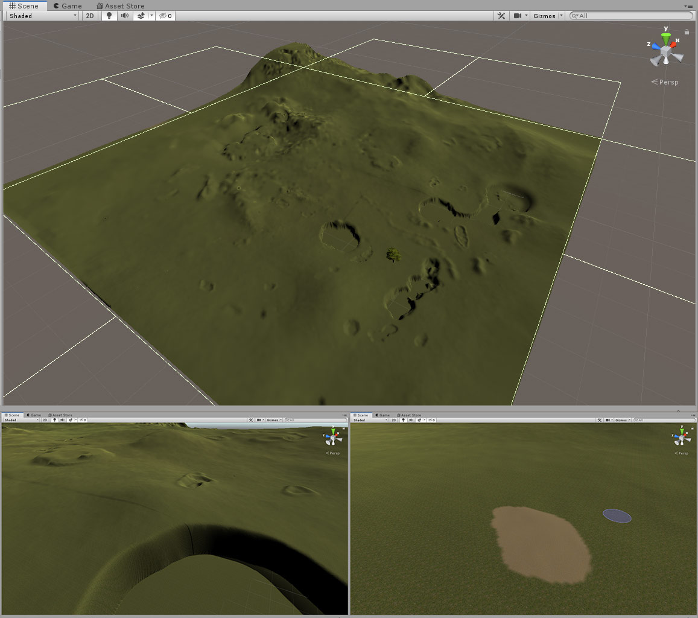Open the component tools wrench icon
698x618 pixels.
[x=501, y=16]
